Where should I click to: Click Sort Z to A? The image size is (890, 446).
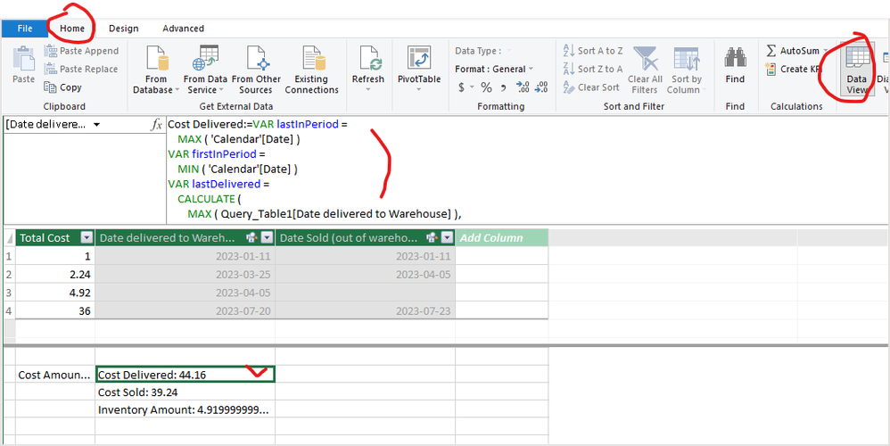pos(592,69)
